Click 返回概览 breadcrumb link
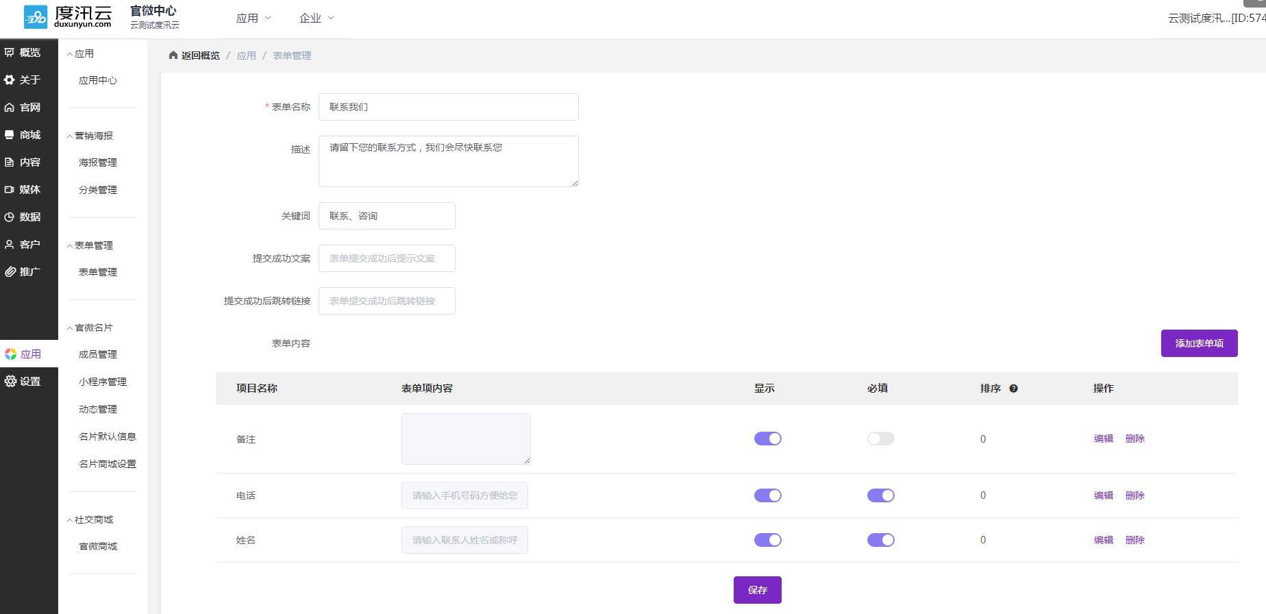 201,56
